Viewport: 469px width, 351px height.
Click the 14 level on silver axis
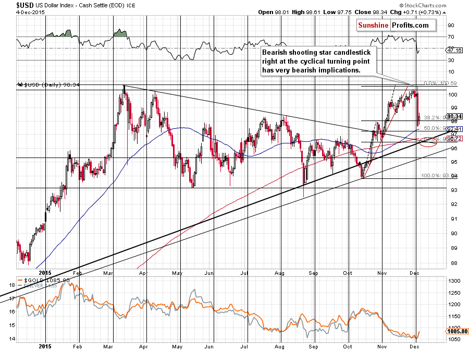click(x=12, y=339)
